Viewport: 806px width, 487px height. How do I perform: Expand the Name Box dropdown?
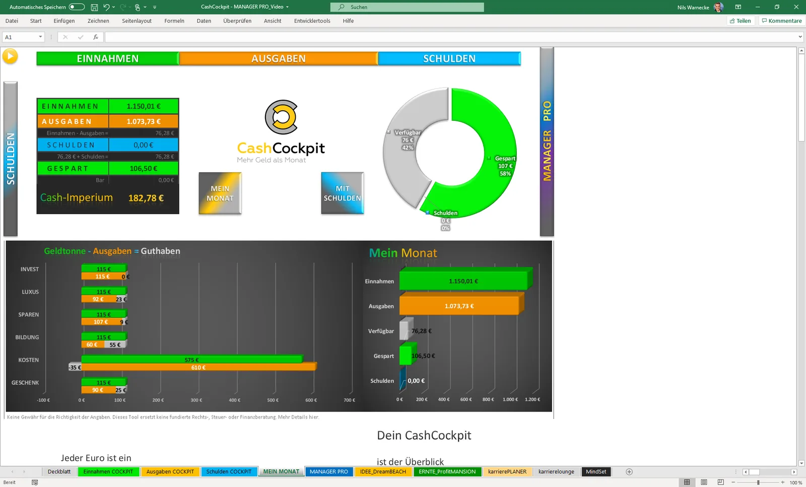[x=40, y=37]
